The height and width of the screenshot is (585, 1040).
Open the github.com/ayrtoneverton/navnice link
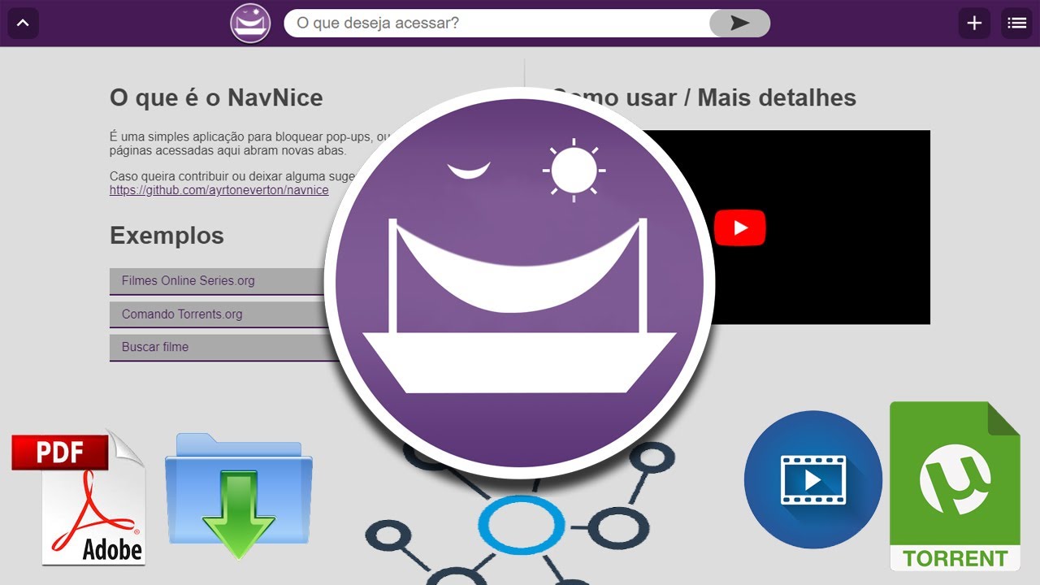[219, 190]
